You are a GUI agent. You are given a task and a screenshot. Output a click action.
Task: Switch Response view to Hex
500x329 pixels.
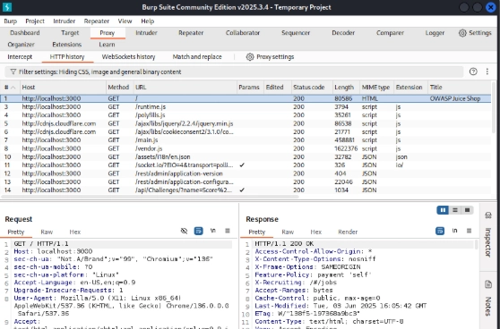pyautogui.click(x=316, y=232)
